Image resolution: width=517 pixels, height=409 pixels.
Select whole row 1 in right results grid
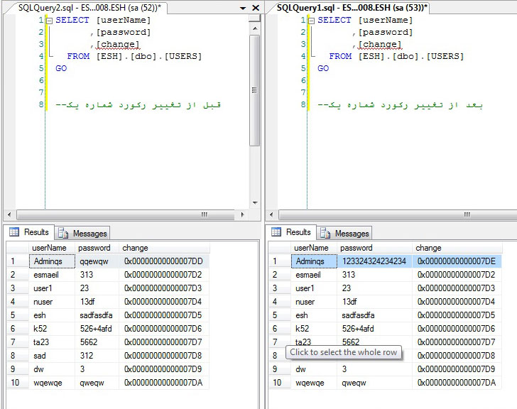click(278, 261)
